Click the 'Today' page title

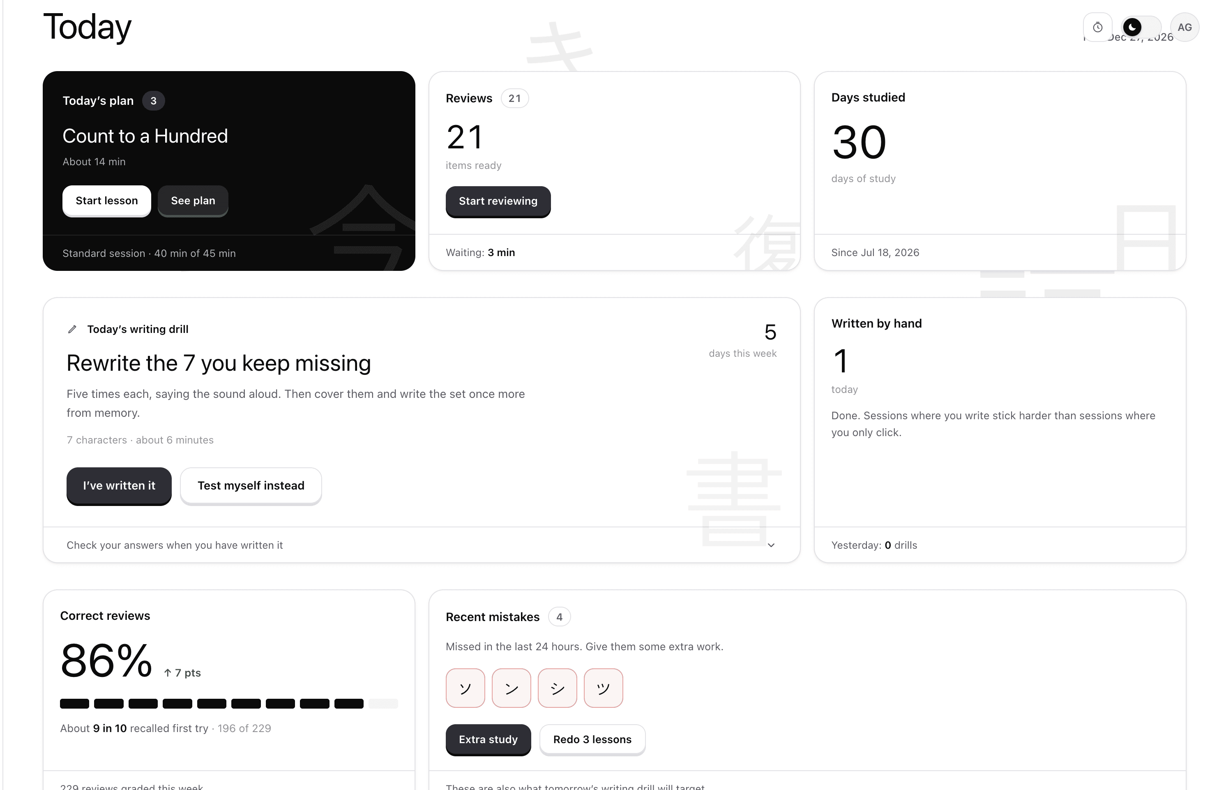pyautogui.click(x=87, y=27)
